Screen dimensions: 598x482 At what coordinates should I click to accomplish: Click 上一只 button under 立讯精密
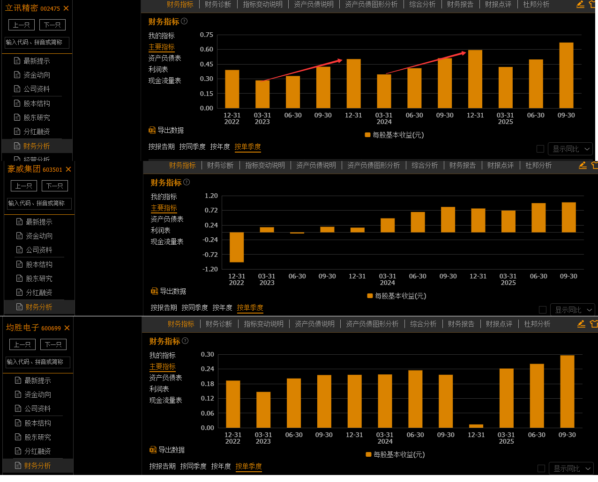[x=22, y=25]
